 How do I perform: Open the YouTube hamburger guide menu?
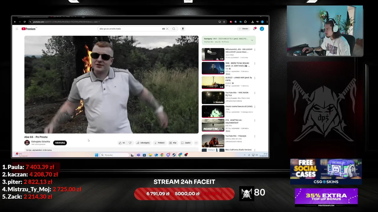click(17, 29)
